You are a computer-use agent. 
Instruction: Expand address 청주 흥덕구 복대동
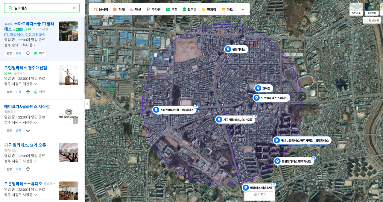[x=20, y=45]
